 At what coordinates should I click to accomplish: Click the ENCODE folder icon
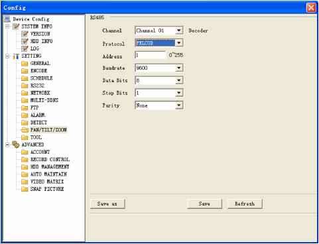tap(25, 71)
